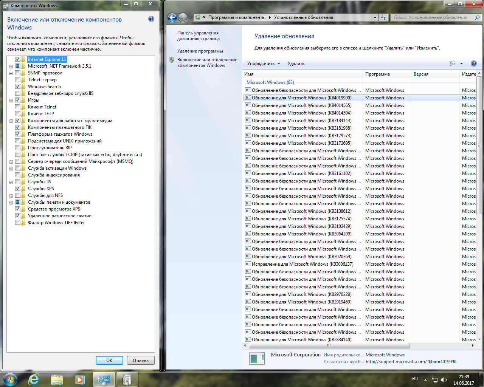The height and width of the screenshot is (387, 484).
Task: Click the Back arrow in Installed Updates window
Action: [172, 17]
